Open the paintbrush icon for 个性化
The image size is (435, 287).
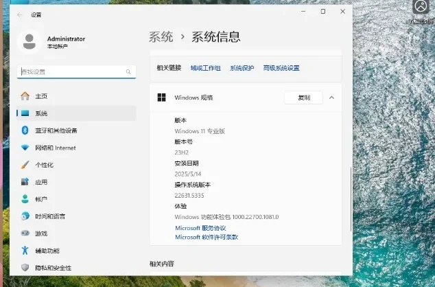point(25,165)
